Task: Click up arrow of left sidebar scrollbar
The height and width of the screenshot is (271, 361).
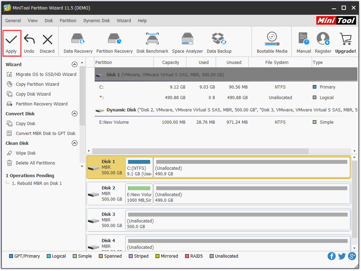Action: 82,63
